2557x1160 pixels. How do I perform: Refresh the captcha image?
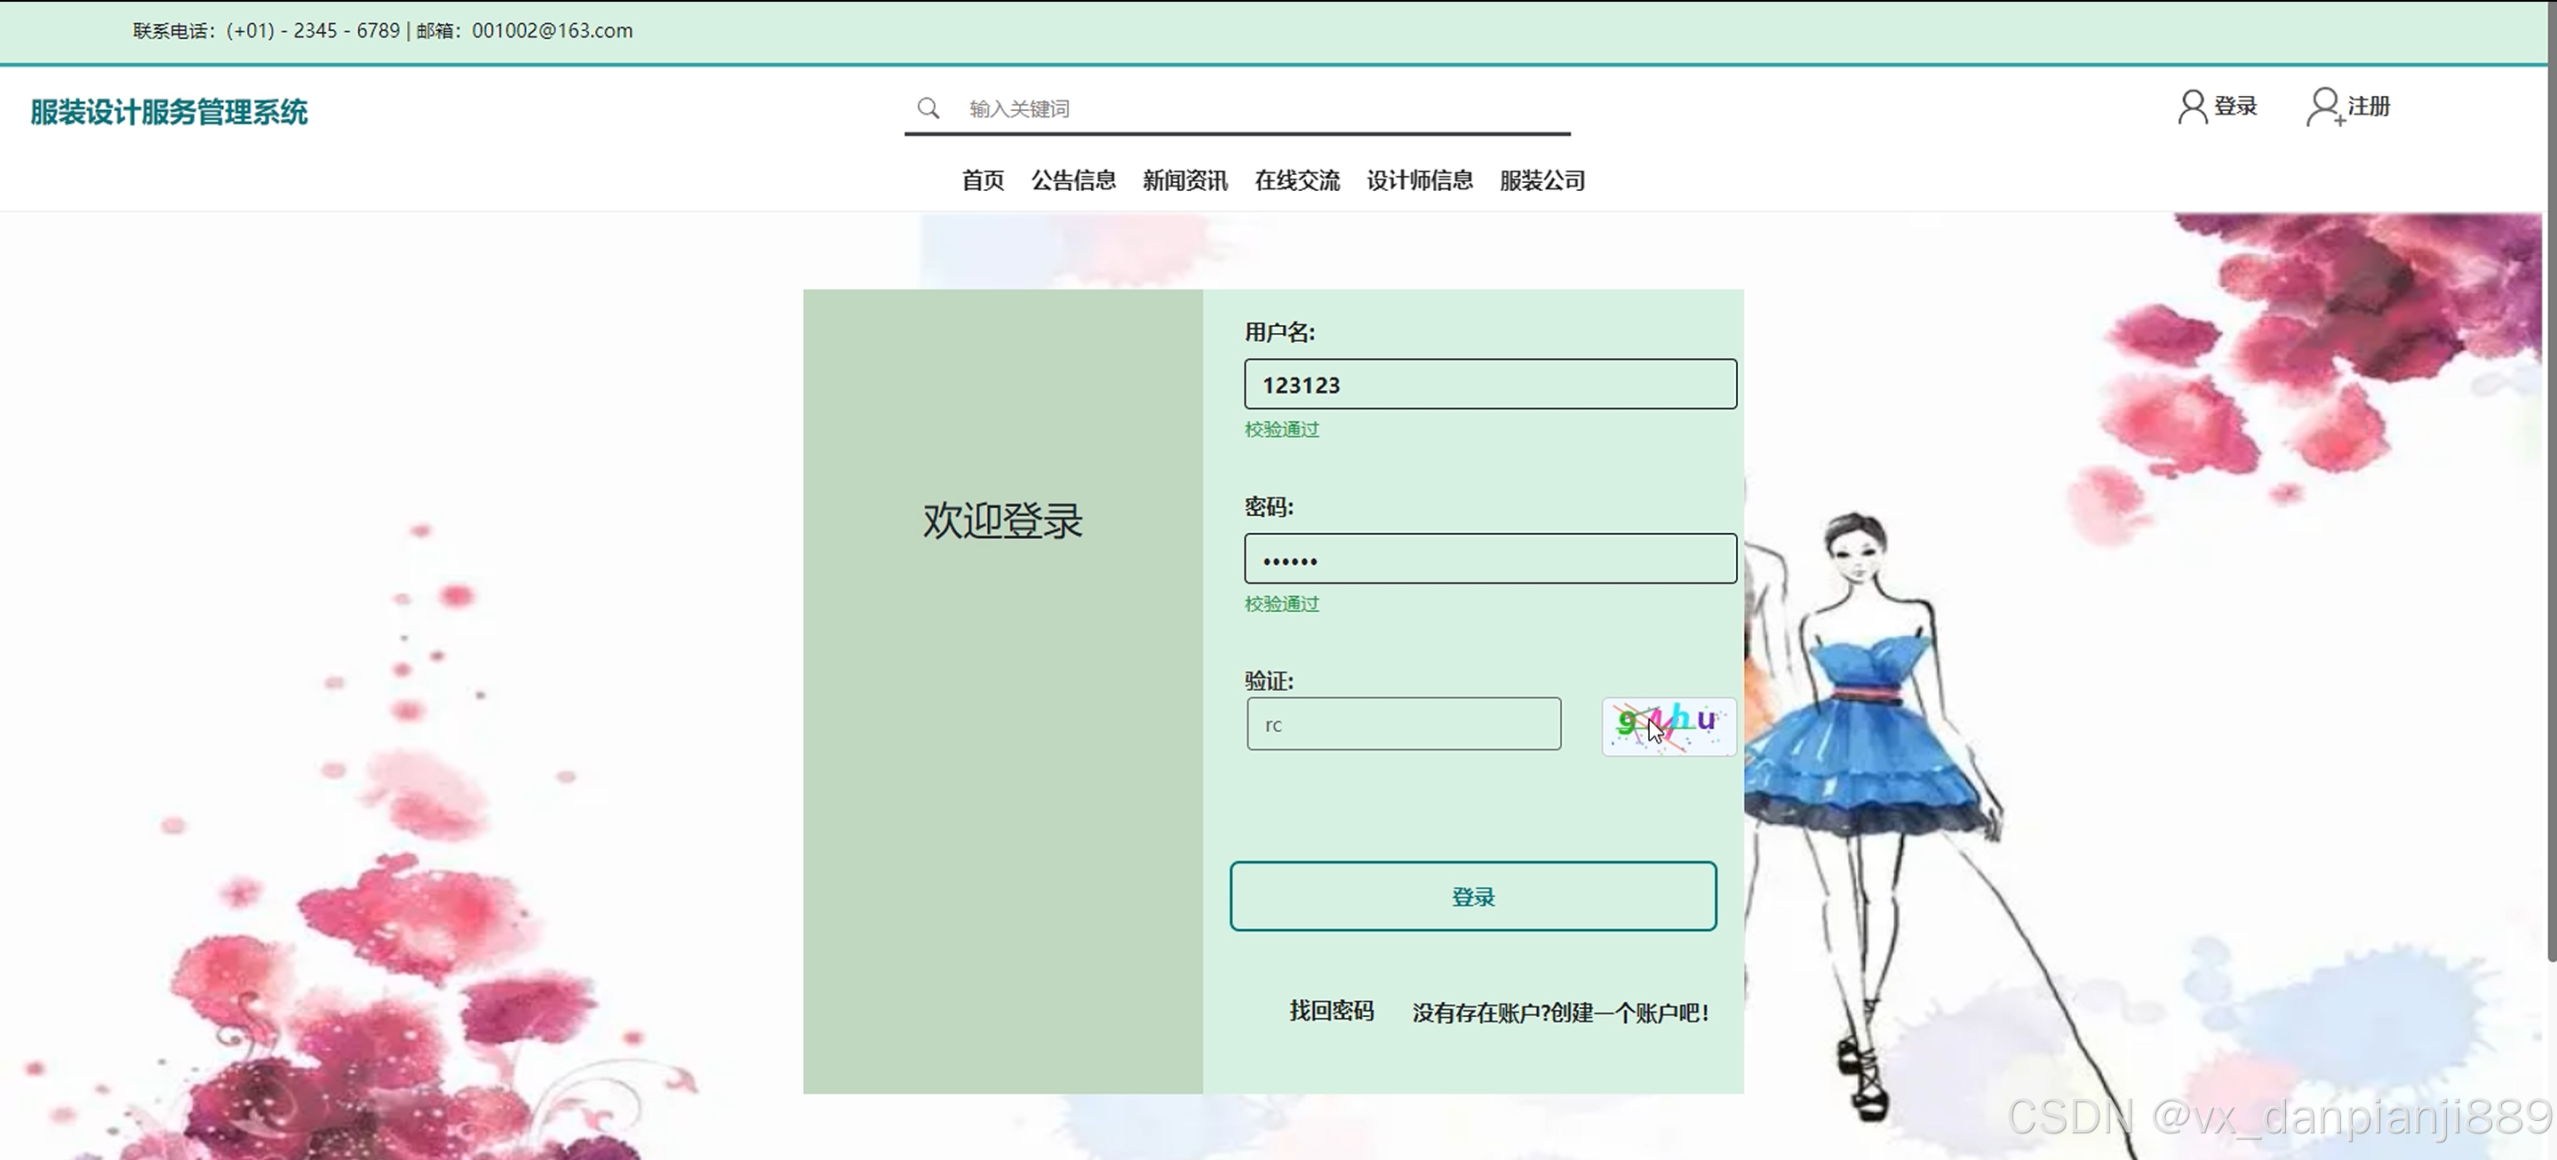1669,727
